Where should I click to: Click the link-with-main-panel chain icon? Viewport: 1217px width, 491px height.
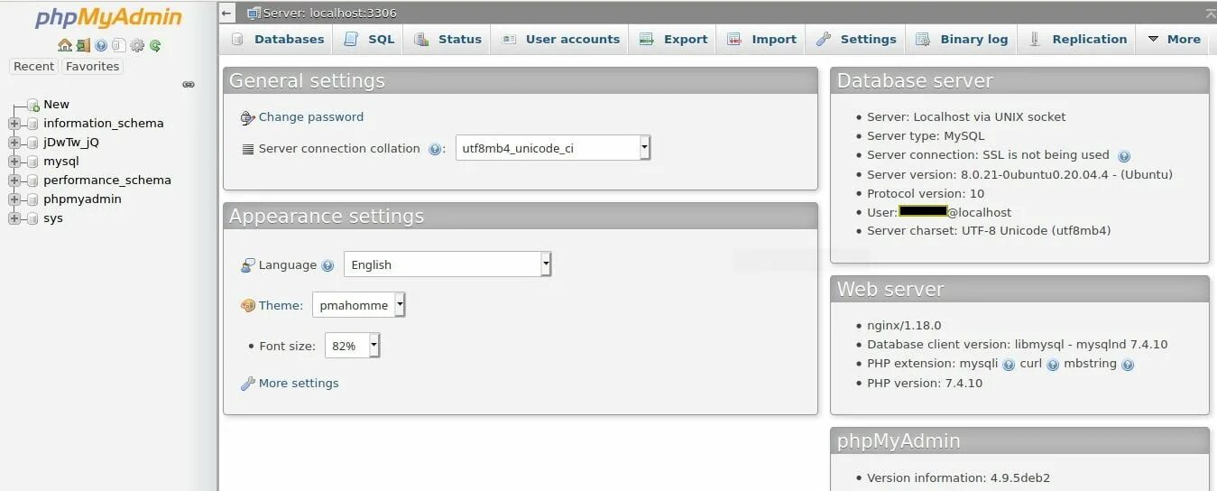189,84
